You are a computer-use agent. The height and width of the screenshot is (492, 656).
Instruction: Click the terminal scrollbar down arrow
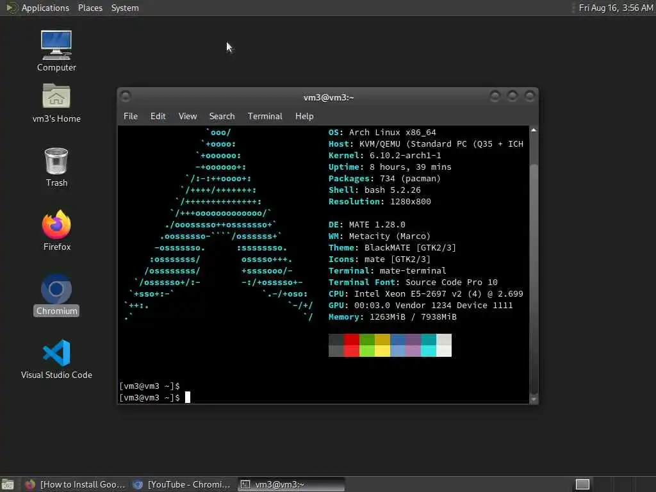pyautogui.click(x=534, y=400)
